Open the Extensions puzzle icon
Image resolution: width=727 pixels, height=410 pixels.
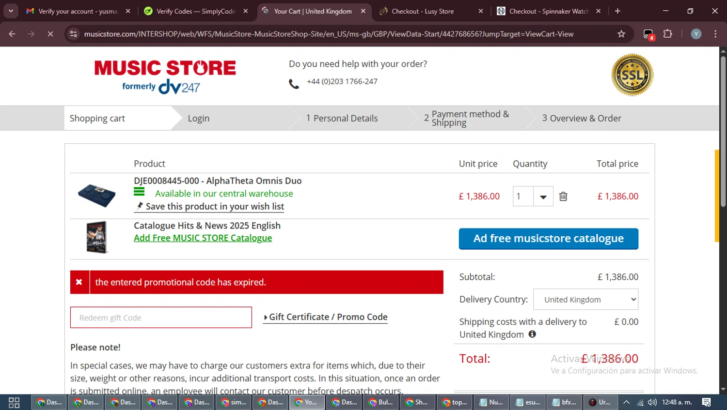click(x=668, y=34)
